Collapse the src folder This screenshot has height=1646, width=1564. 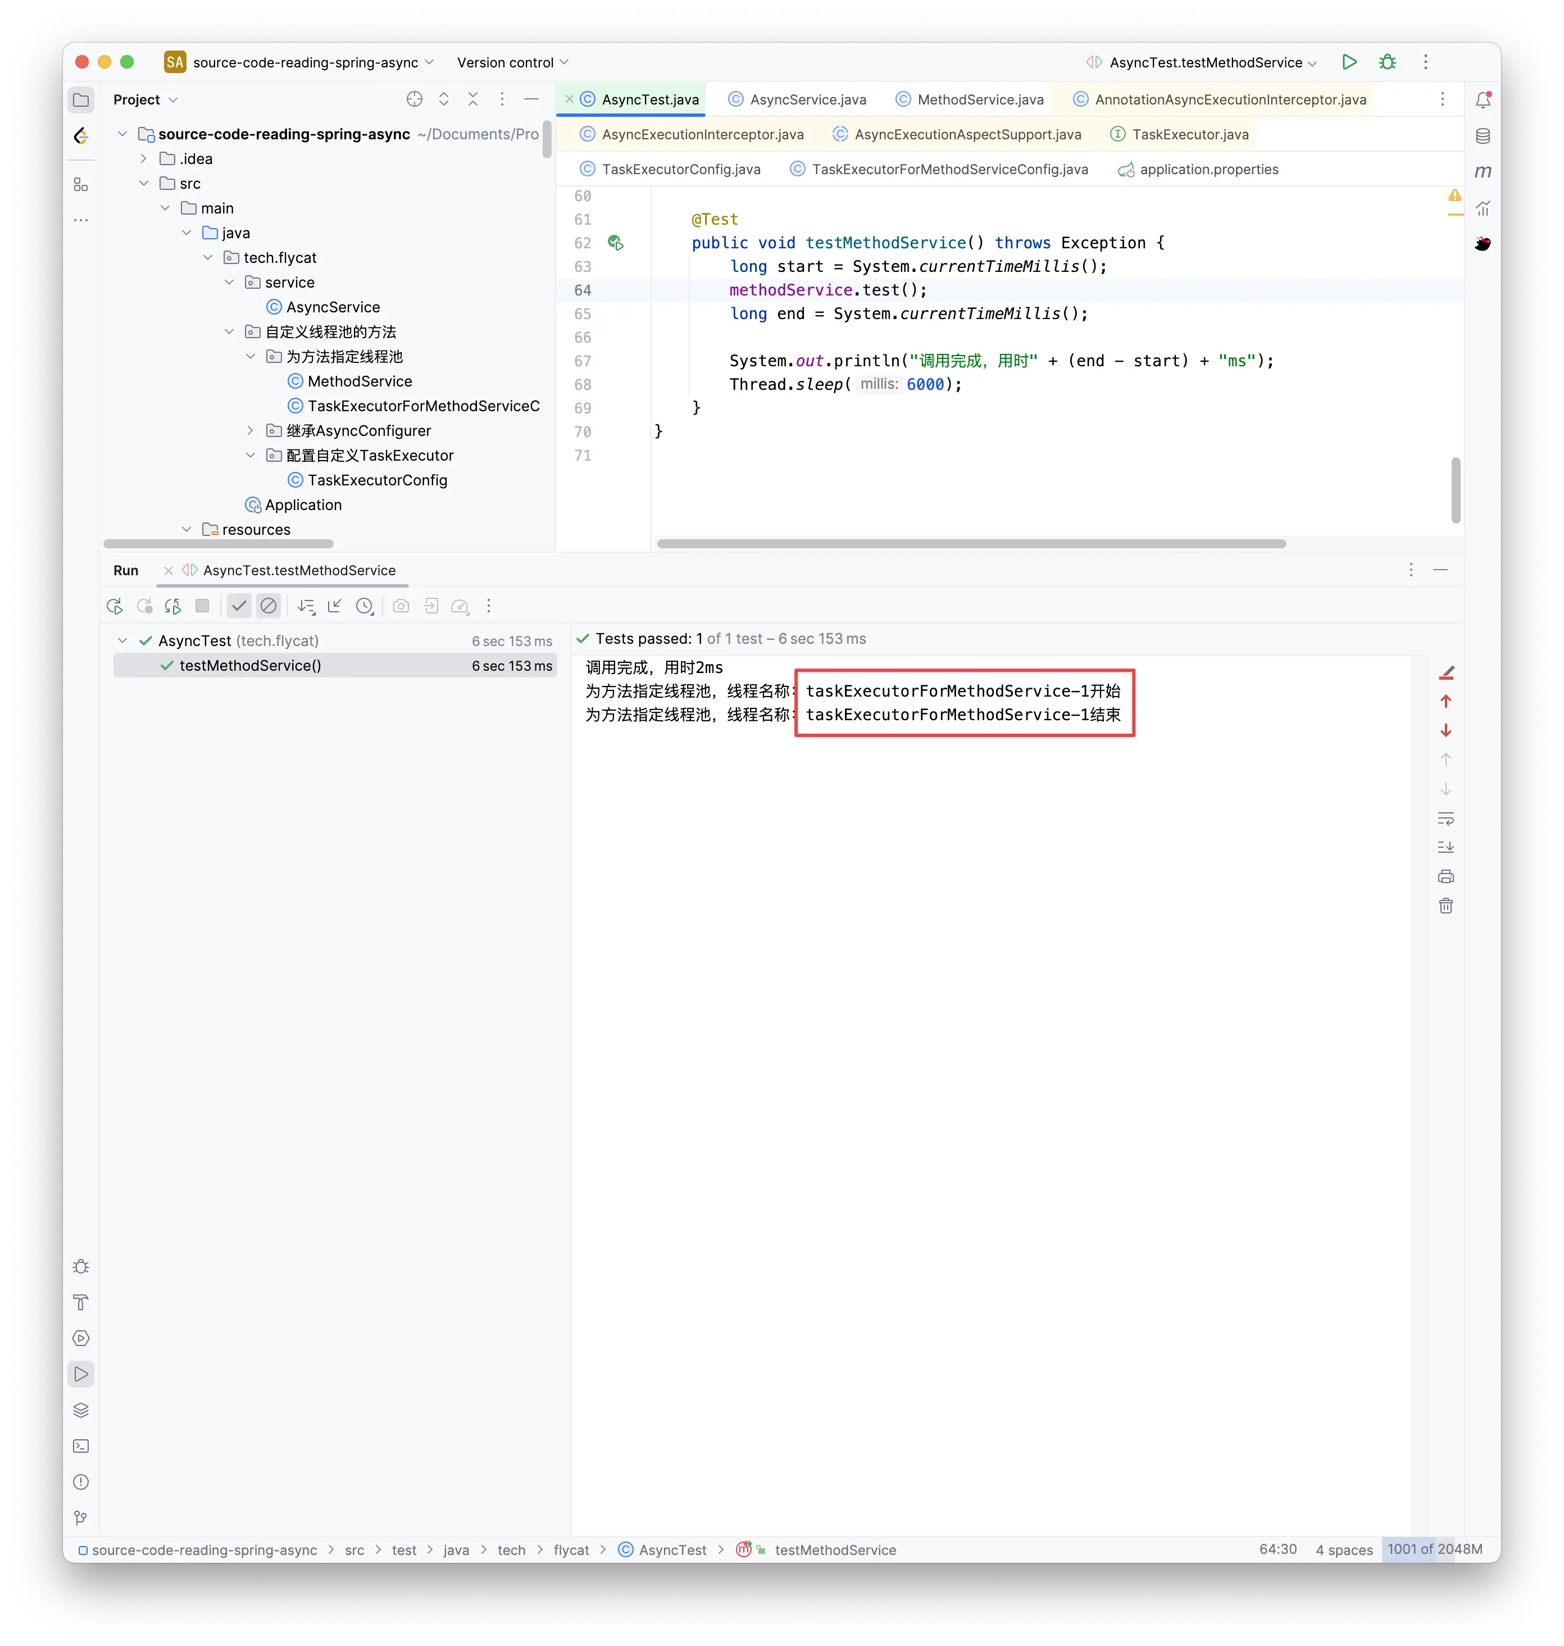pyautogui.click(x=143, y=184)
